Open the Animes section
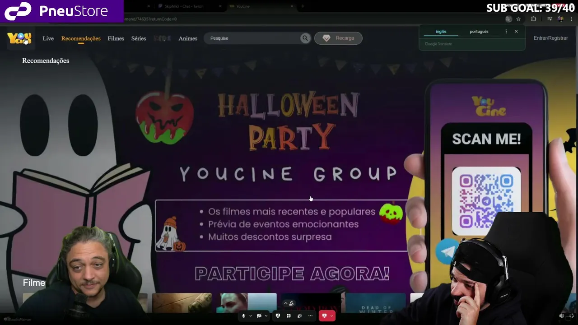The width and height of the screenshot is (578, 325). click(188, 38)
